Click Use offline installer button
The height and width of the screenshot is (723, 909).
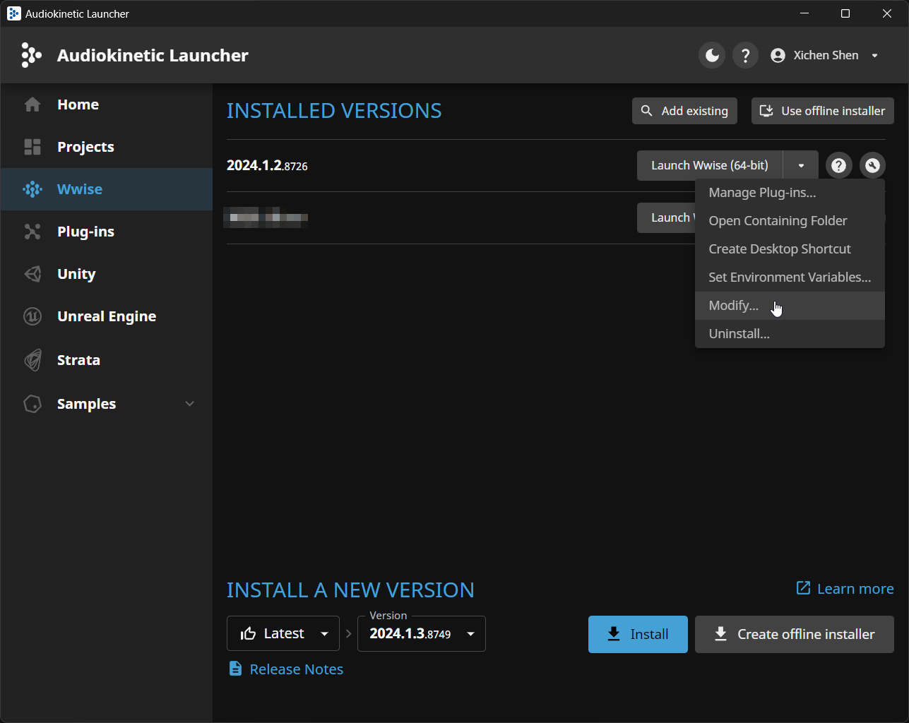[x=823, y=111]
